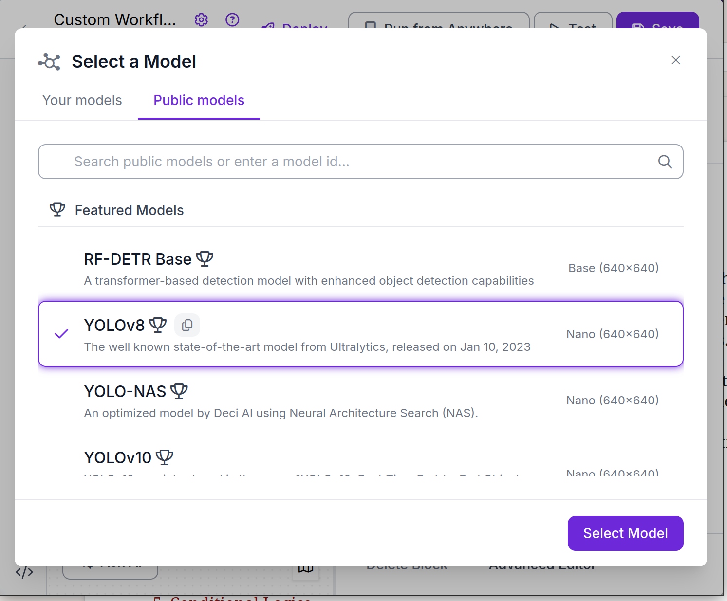This screenshot has height=601, width=727.
Task: Click the workflow nodes icon beside "Select a Model"
Action: coord(49,62)
